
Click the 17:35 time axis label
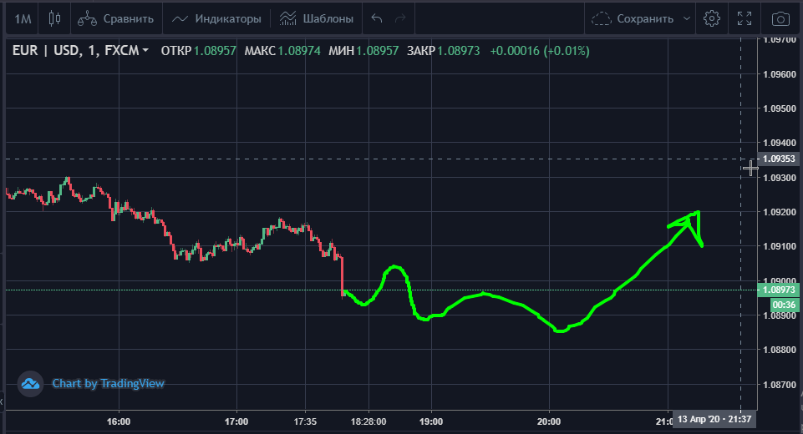pyautogui.click(x=305, y=421)
